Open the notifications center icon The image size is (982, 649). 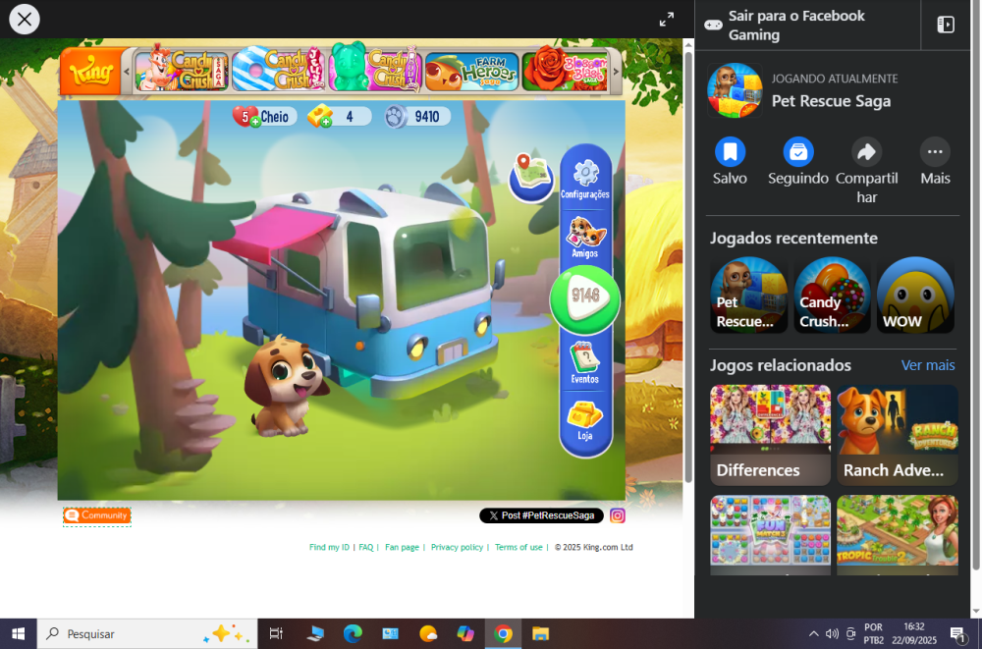coord(957,634)
